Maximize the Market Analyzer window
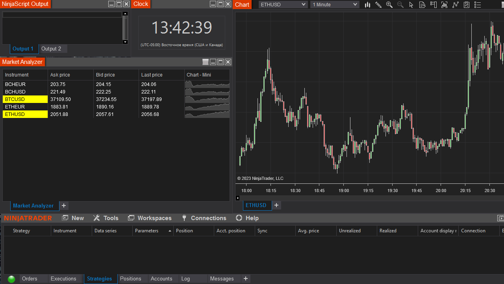This screenshot has width=504, height=284. tap(220, 62)
